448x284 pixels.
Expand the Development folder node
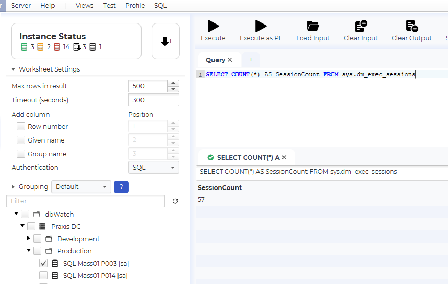point(29,239)
